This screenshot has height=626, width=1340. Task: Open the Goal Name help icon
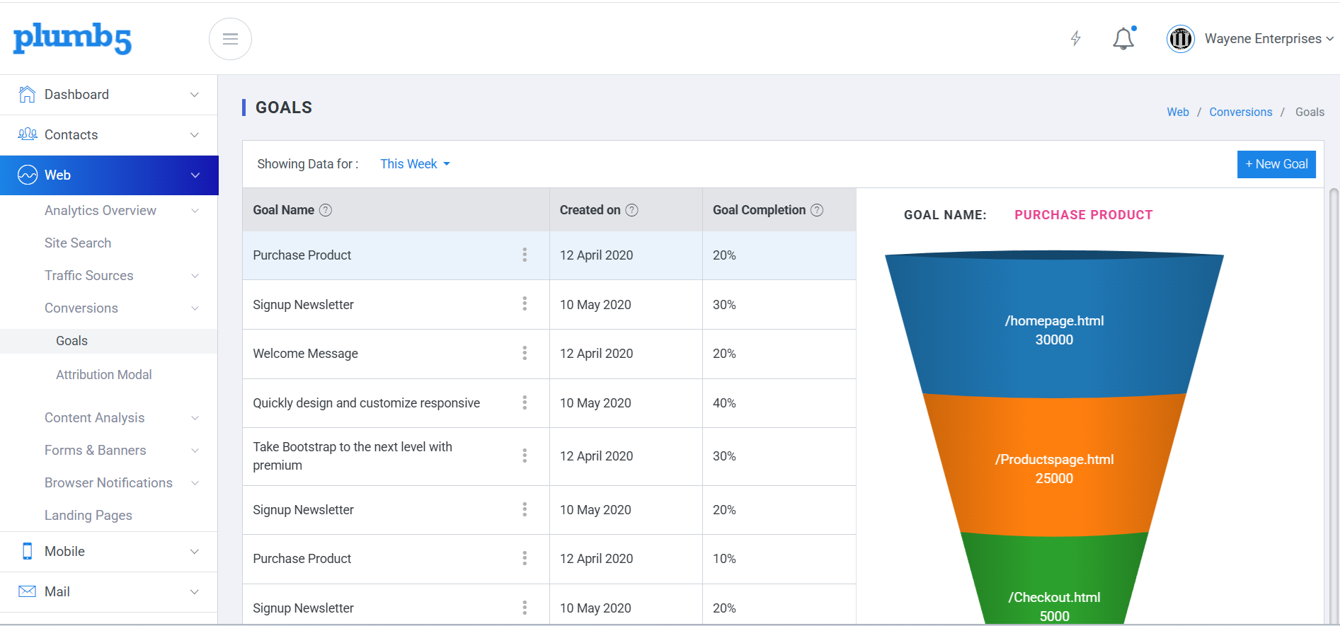click(x=326, y=210)
